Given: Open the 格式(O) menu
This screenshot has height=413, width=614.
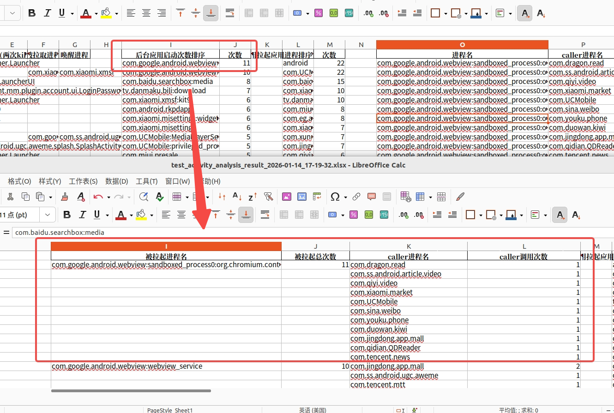Looking at the screenshot, I should coord(20,181).
